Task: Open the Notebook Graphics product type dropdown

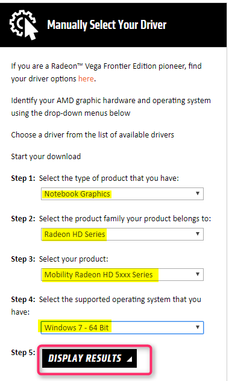Action: pyautogui.click(x=122, y=194)
